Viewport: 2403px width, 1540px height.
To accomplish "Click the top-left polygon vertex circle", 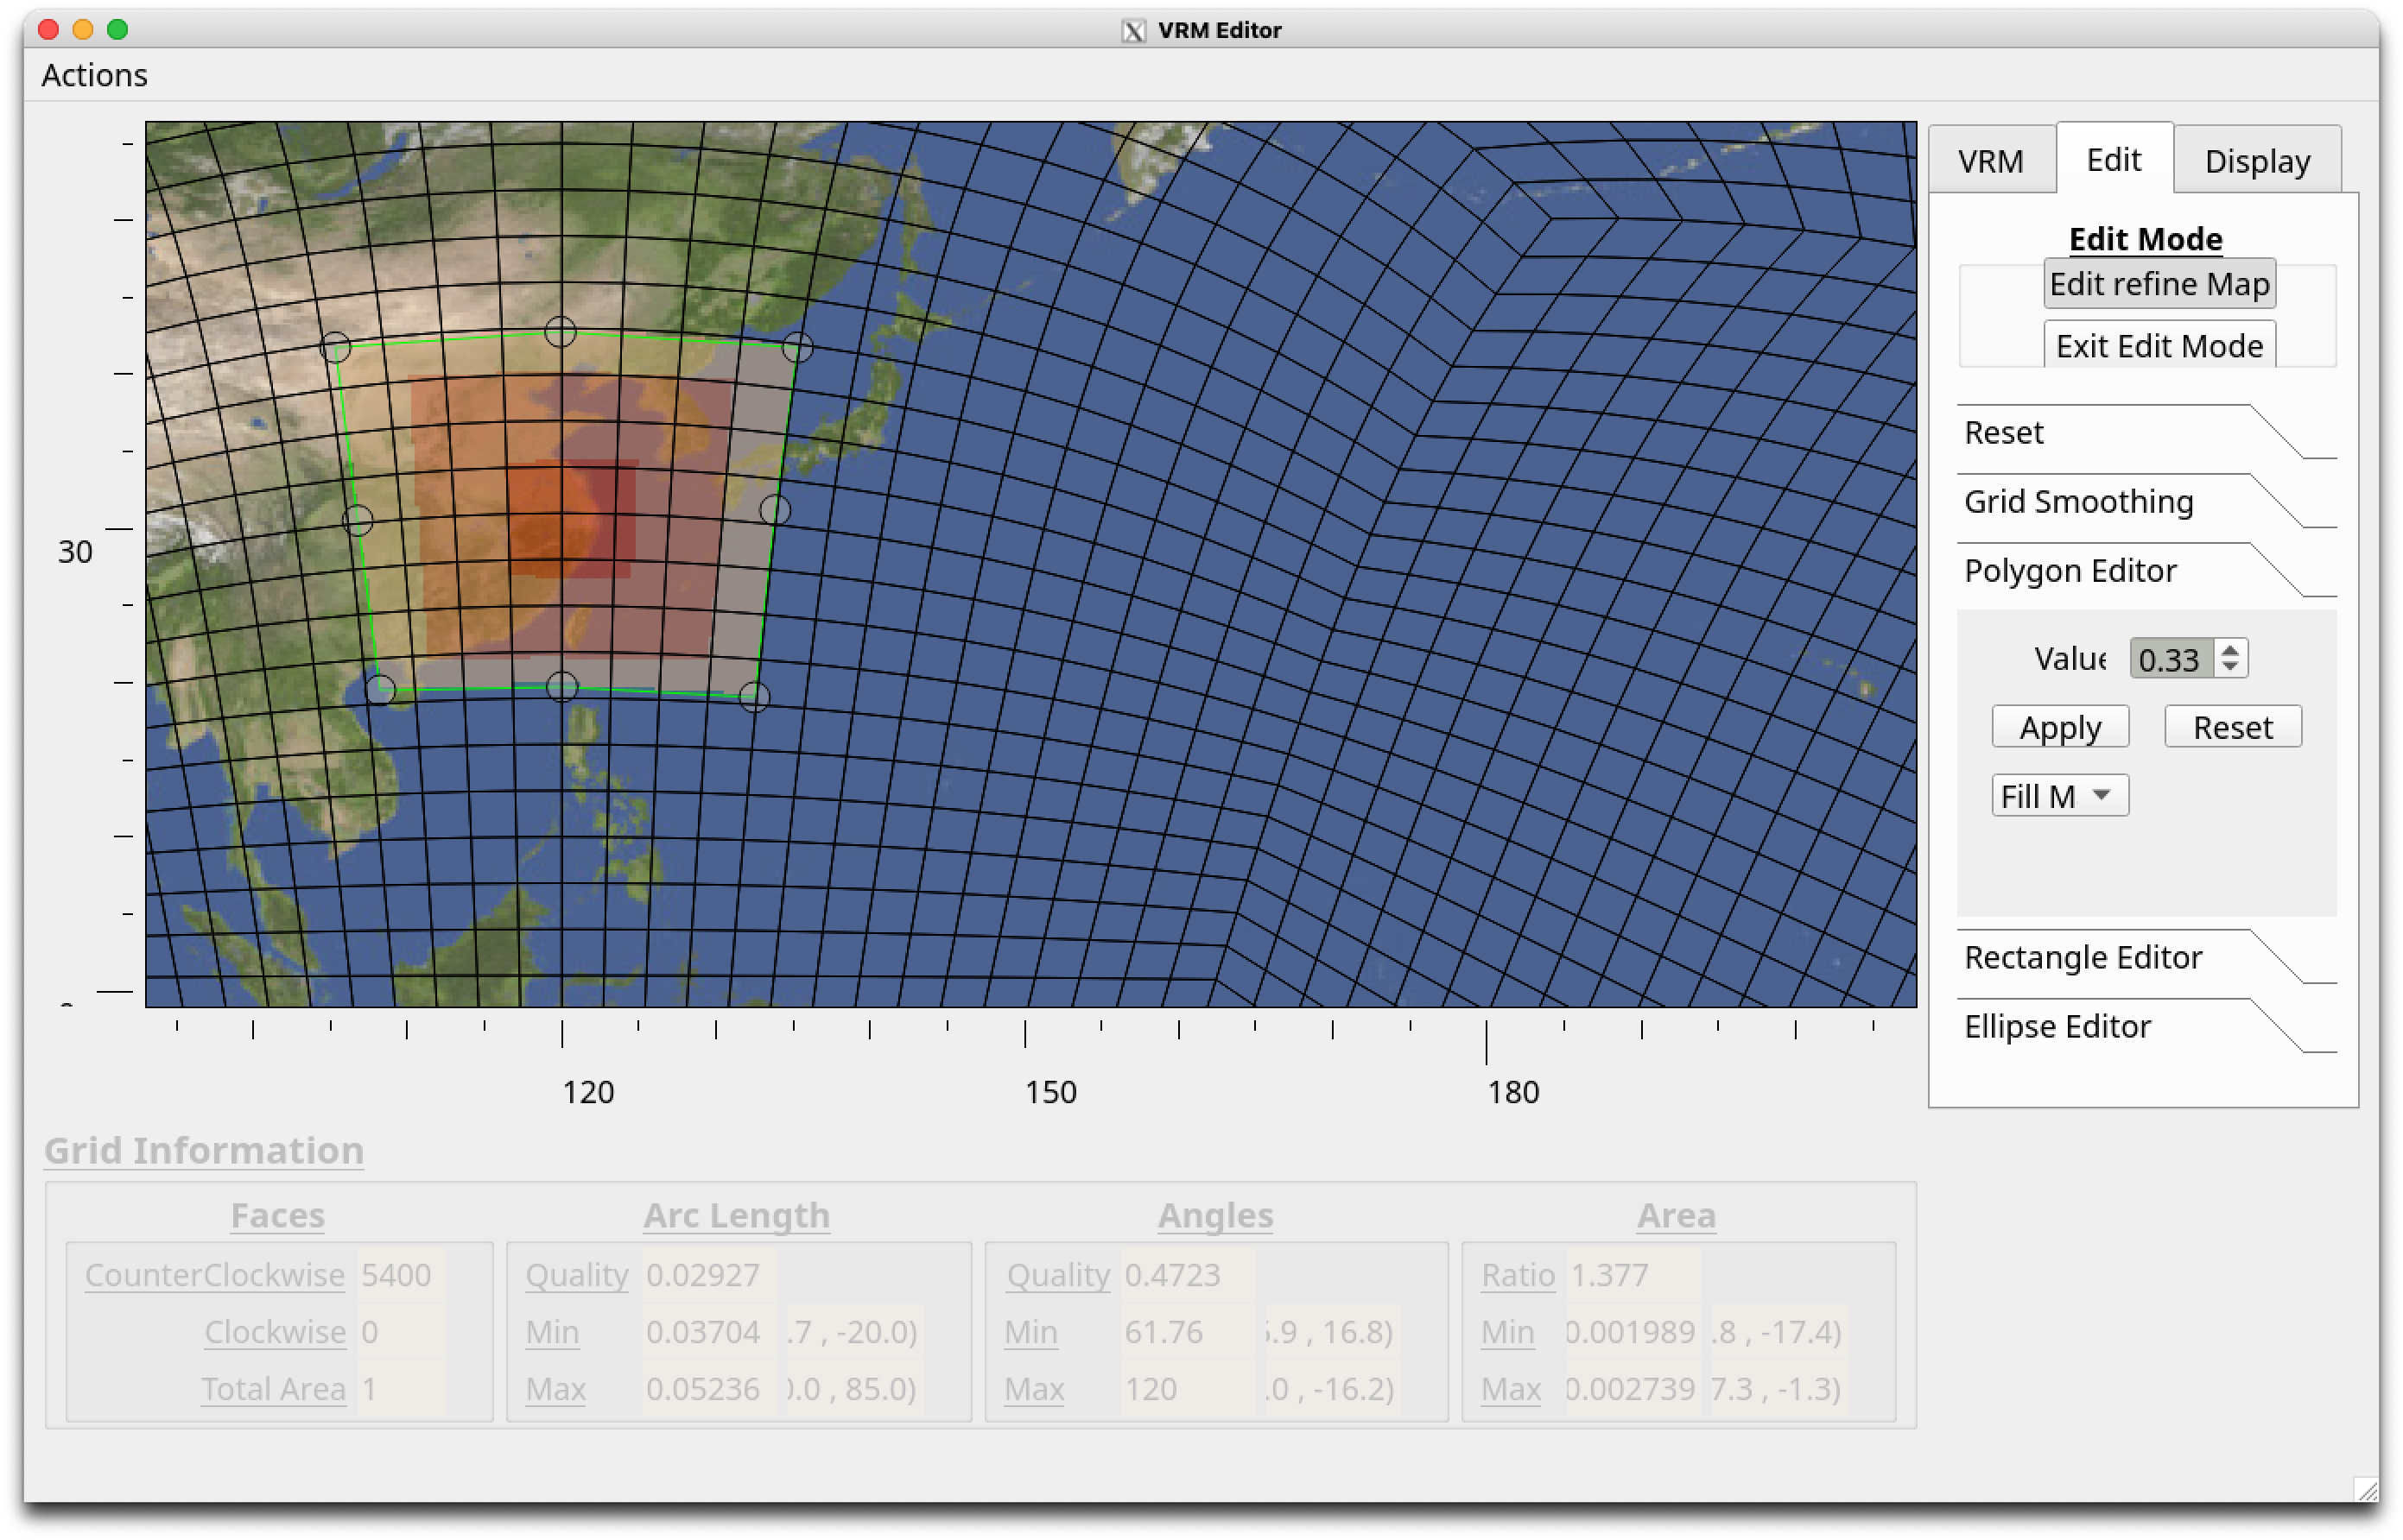I will point(335,348).
